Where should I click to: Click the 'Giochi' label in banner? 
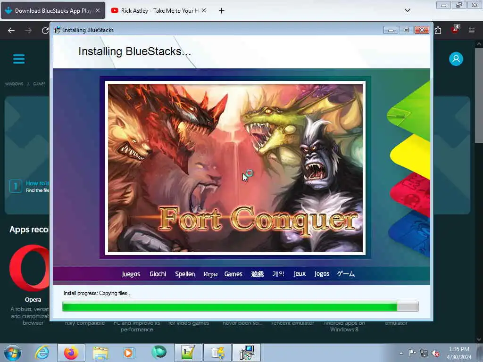158,274
